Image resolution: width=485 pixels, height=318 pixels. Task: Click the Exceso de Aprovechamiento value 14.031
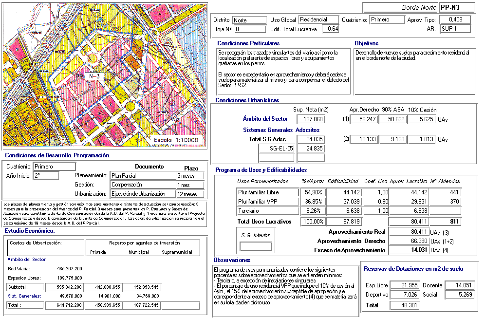[407, 250]
